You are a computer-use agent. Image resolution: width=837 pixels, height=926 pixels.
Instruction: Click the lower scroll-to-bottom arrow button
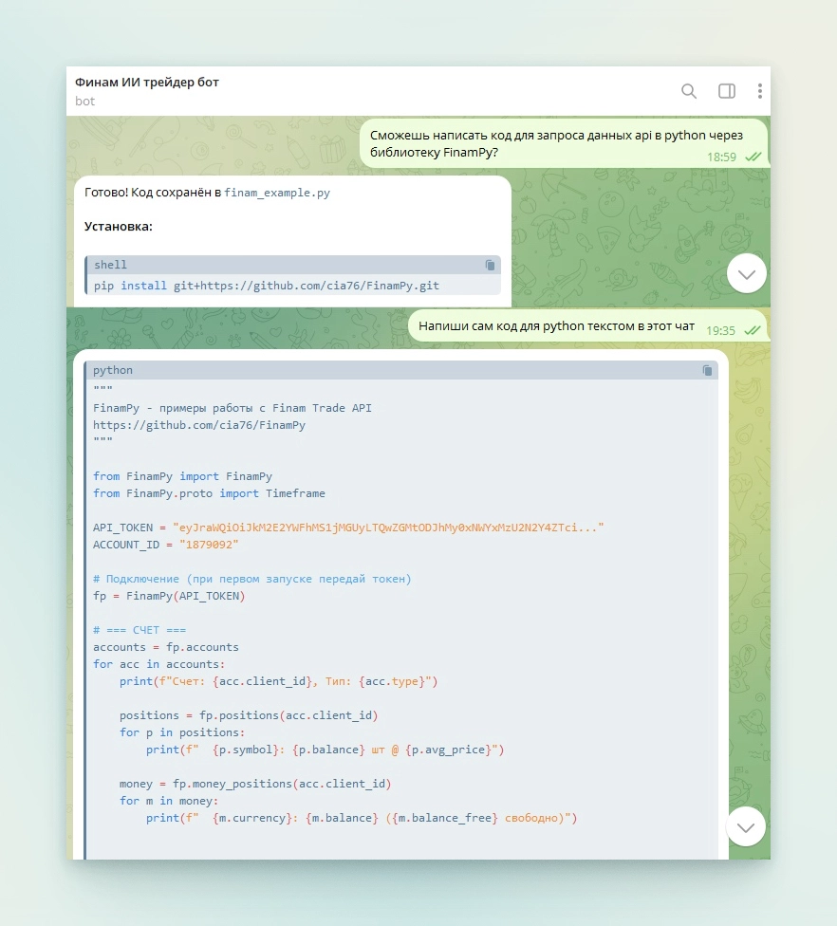click(x=746, y=826)
